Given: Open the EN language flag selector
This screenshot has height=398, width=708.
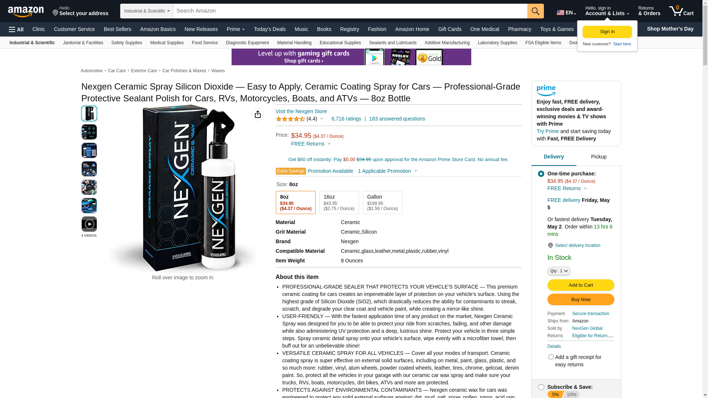Looking at the screenshot, I should [x=566, y=13].
